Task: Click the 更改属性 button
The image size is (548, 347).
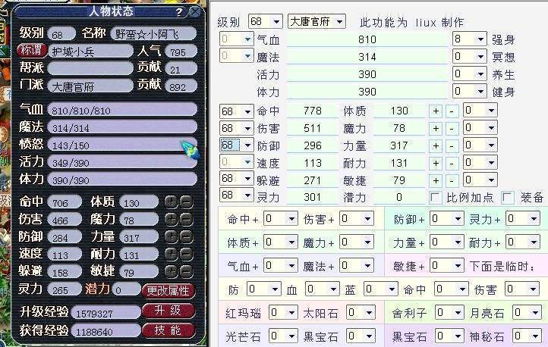Action: coord(168,290)
